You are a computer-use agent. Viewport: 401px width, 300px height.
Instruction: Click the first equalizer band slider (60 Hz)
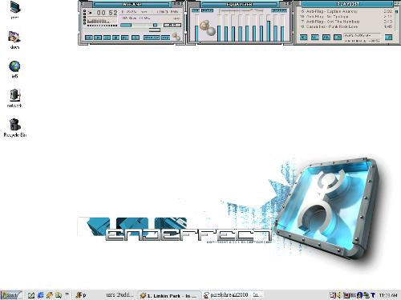tap(219, 28)
